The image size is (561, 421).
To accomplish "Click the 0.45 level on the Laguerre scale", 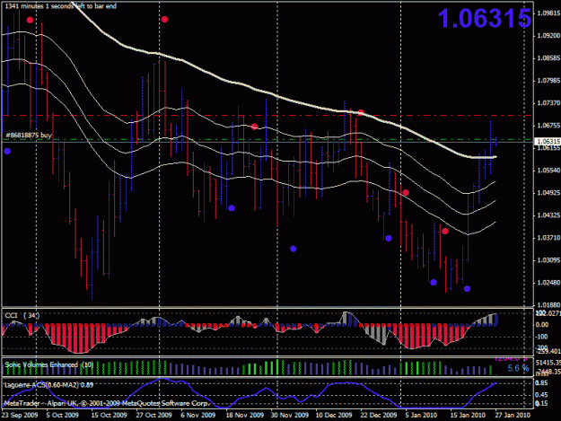I will 541,395.
